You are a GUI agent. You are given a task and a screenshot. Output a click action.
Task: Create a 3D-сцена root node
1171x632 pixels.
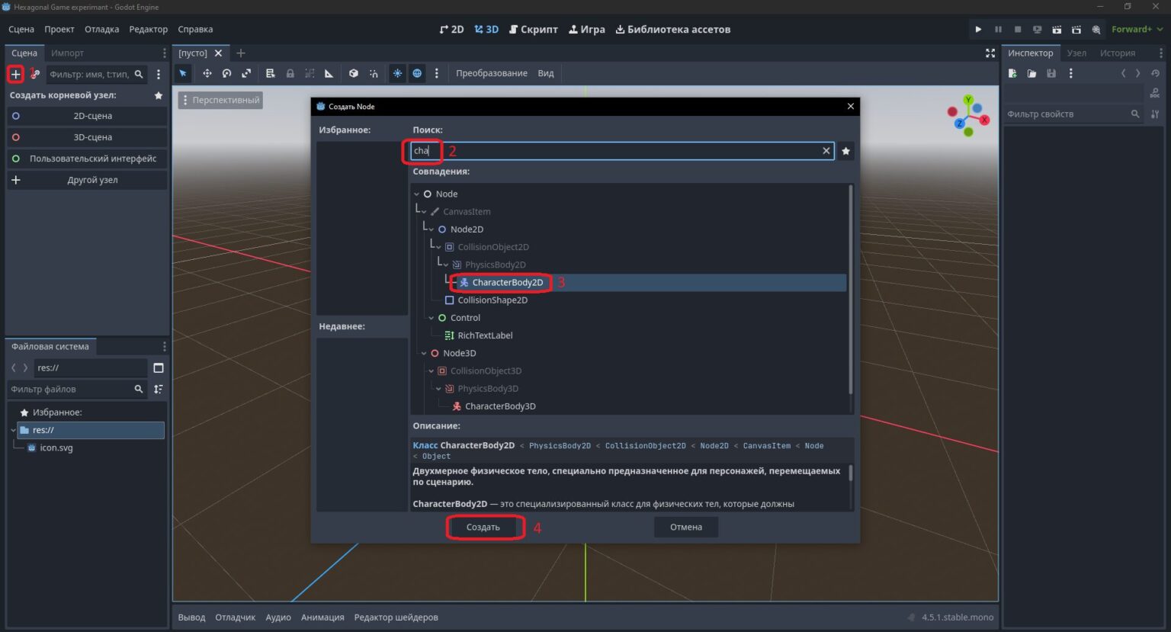[87, 137]
